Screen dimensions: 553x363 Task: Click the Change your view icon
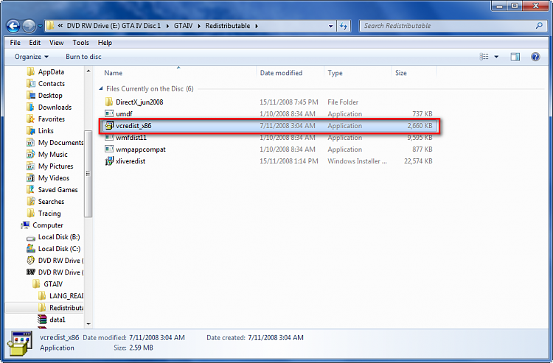tap(484, 57)
